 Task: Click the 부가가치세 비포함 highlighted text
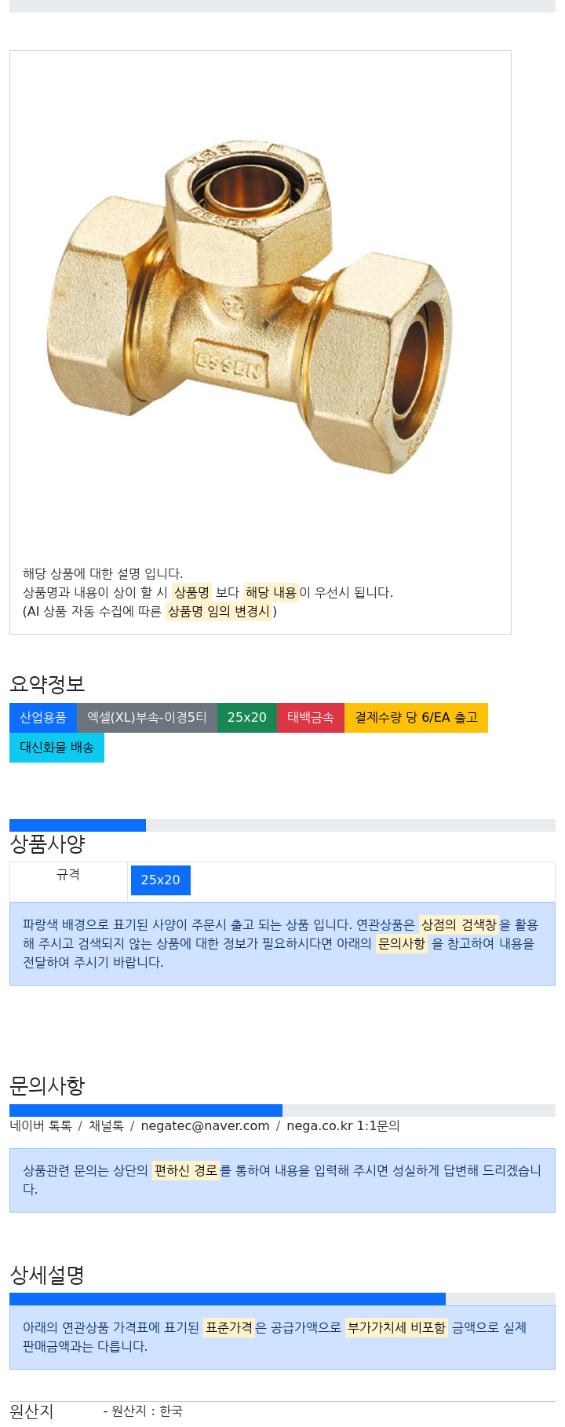396,1327
